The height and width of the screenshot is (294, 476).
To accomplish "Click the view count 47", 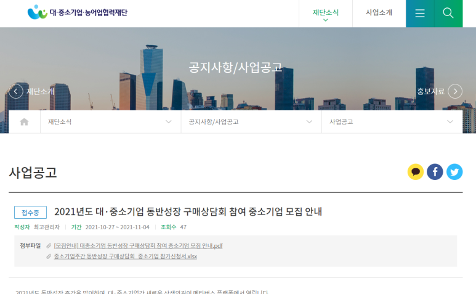I will point(183,227).
